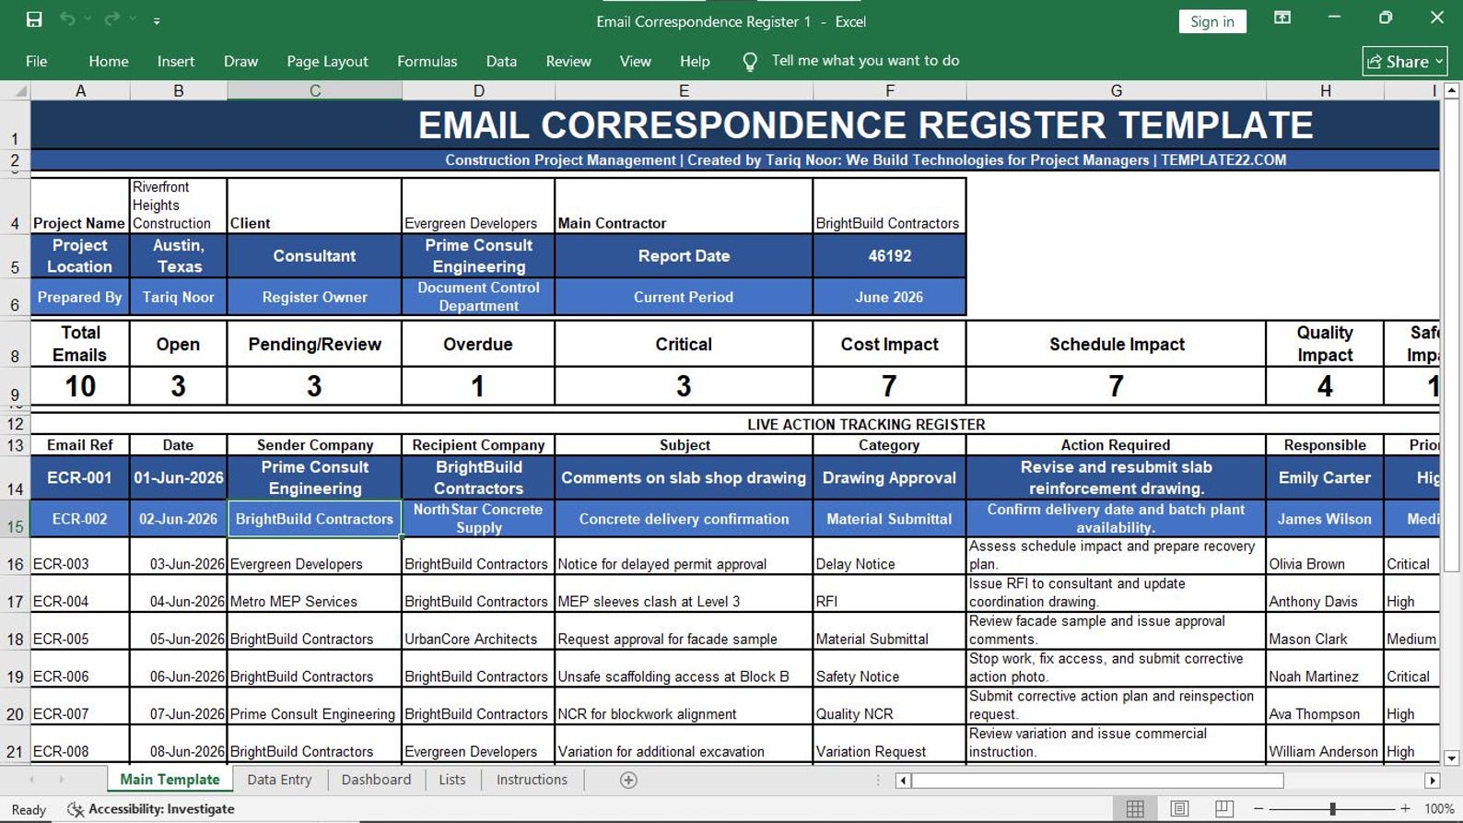The image size is (1463, 823).
Task: Select the June 2026 cell
Action: click(889, 297)
